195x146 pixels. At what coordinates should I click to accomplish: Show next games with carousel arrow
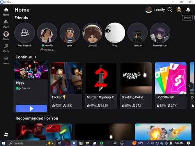(x=190, y=86)
